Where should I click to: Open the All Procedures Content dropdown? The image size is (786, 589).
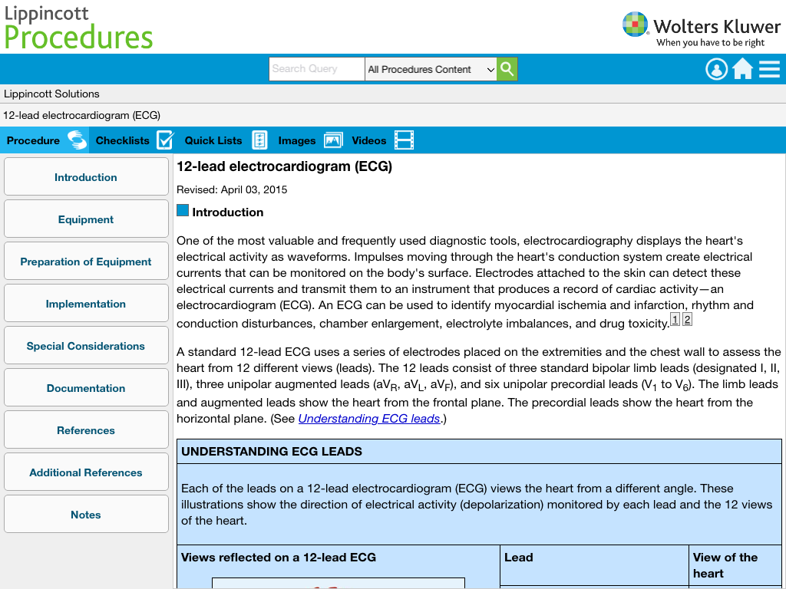coord(431,69)
